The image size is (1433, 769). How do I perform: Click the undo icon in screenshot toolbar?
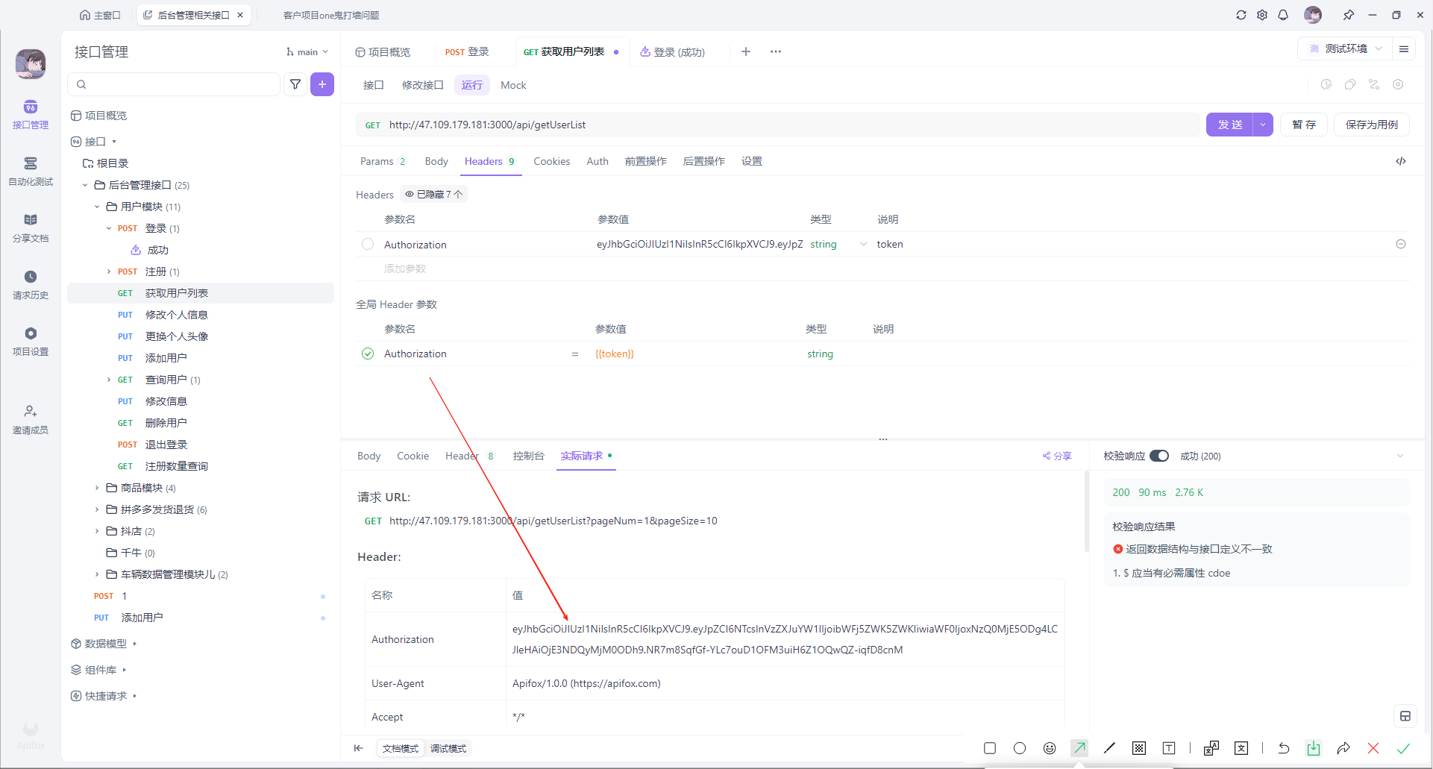1284,748
